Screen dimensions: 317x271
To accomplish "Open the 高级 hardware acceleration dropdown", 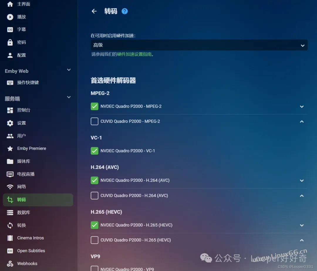I will (x=199, y=45).
